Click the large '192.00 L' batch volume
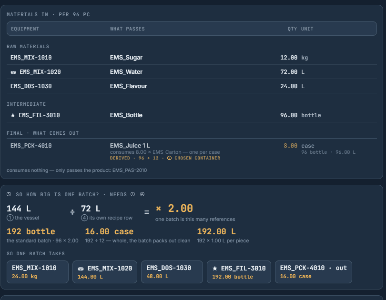The width and height of the screenshot is (386, 300). tap(216, 231)
